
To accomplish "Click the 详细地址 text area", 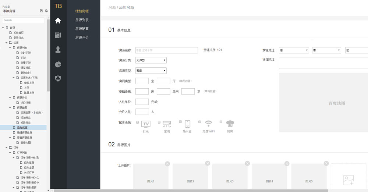I will click(323, 63).
